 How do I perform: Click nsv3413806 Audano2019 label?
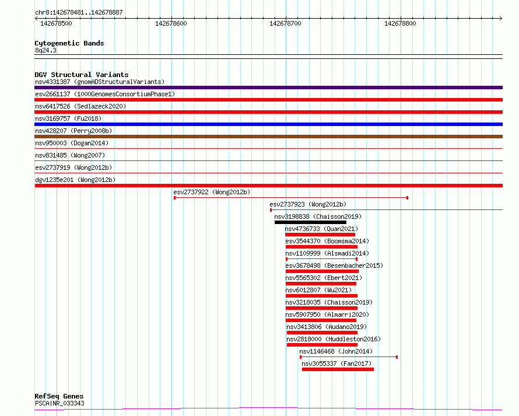tap(327, 327)
